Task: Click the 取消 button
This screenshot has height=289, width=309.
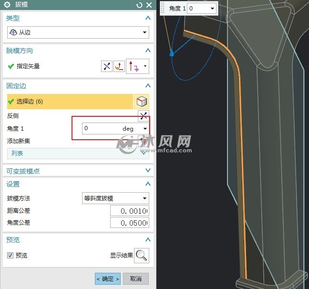Action: click(136, 279)
